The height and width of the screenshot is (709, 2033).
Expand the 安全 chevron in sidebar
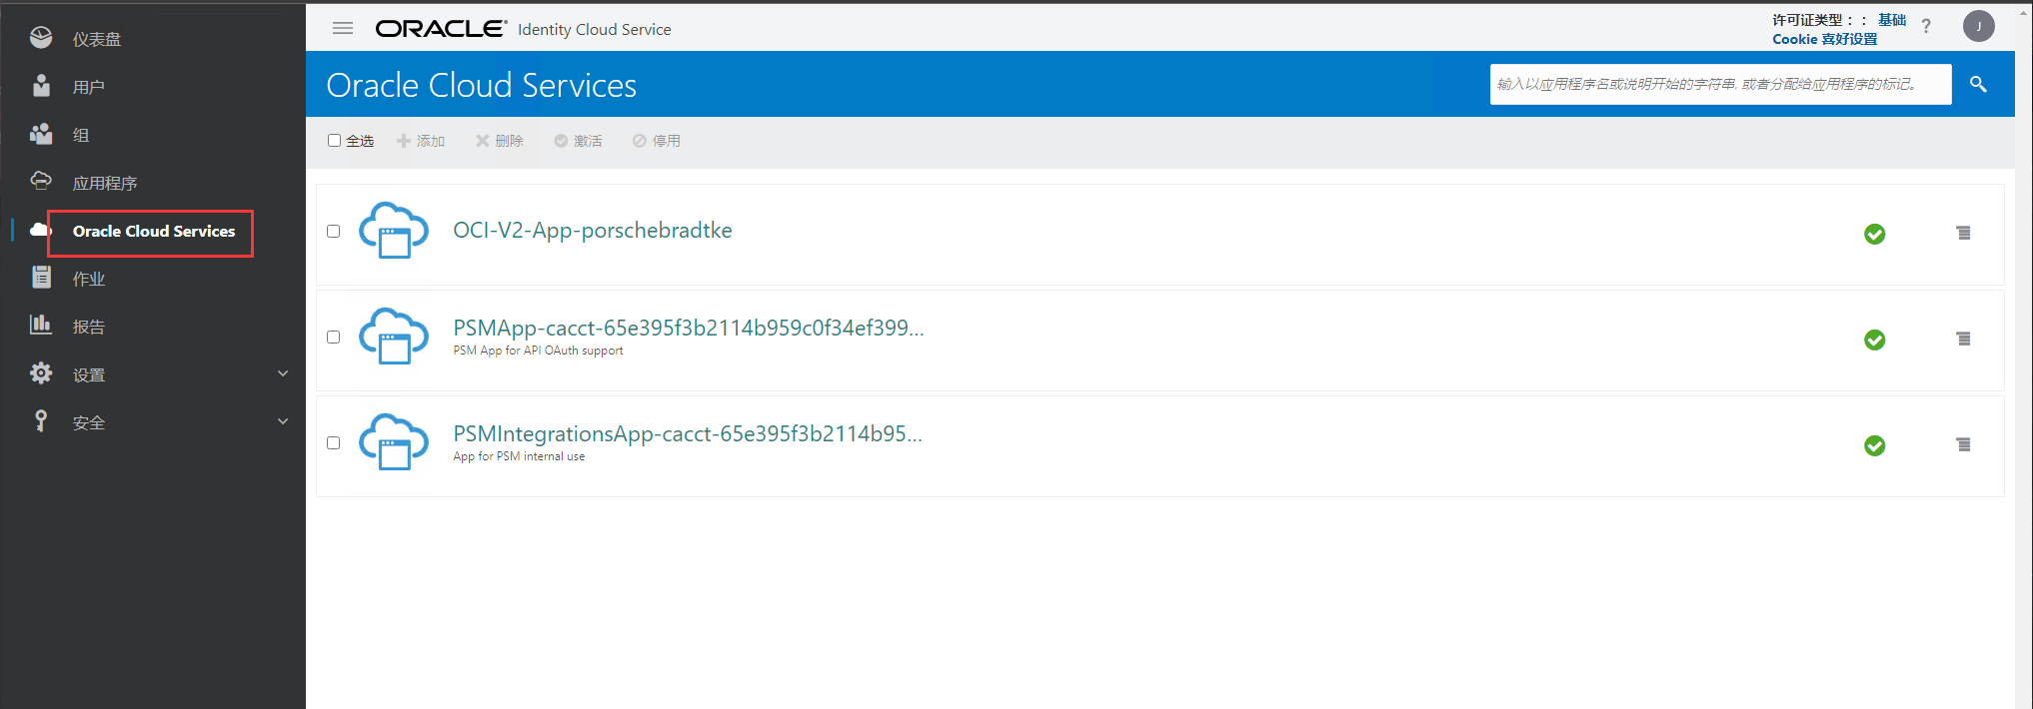(283, 421)
